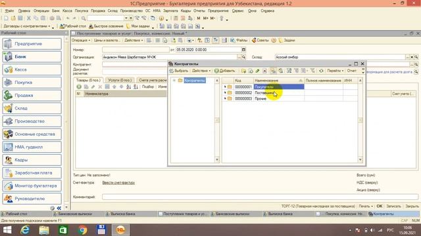Expand the Поставщики group row
The height and width of the screenshot is (236, 421).
click(225, 92)
